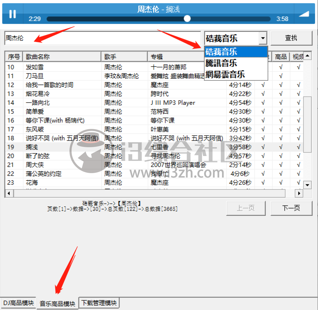This screenshot has height=310, width=318.
Task: Click album J III MP3 Player
Action: (173, 102)
